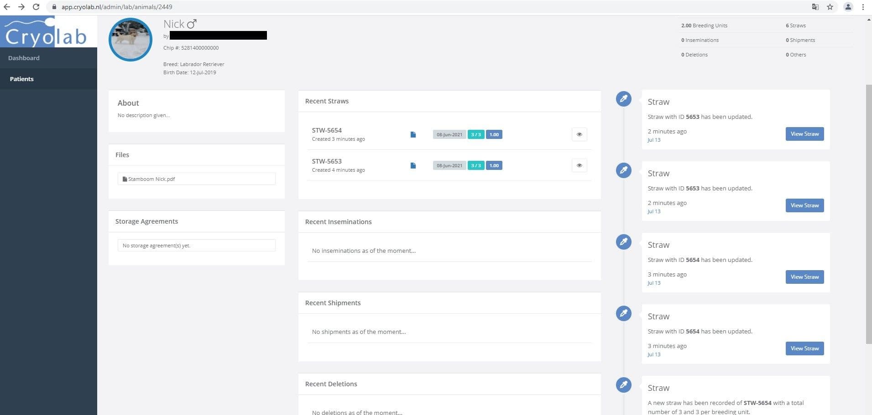Bookmark this page with the star icon

[x=830, y=7]
